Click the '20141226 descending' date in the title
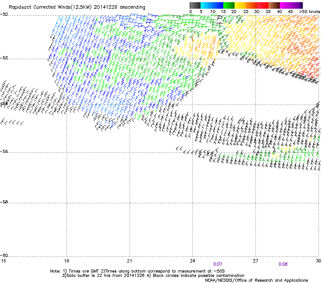This screenshot has height=283, width=322. pyautogui.click(x=119, y=7)
